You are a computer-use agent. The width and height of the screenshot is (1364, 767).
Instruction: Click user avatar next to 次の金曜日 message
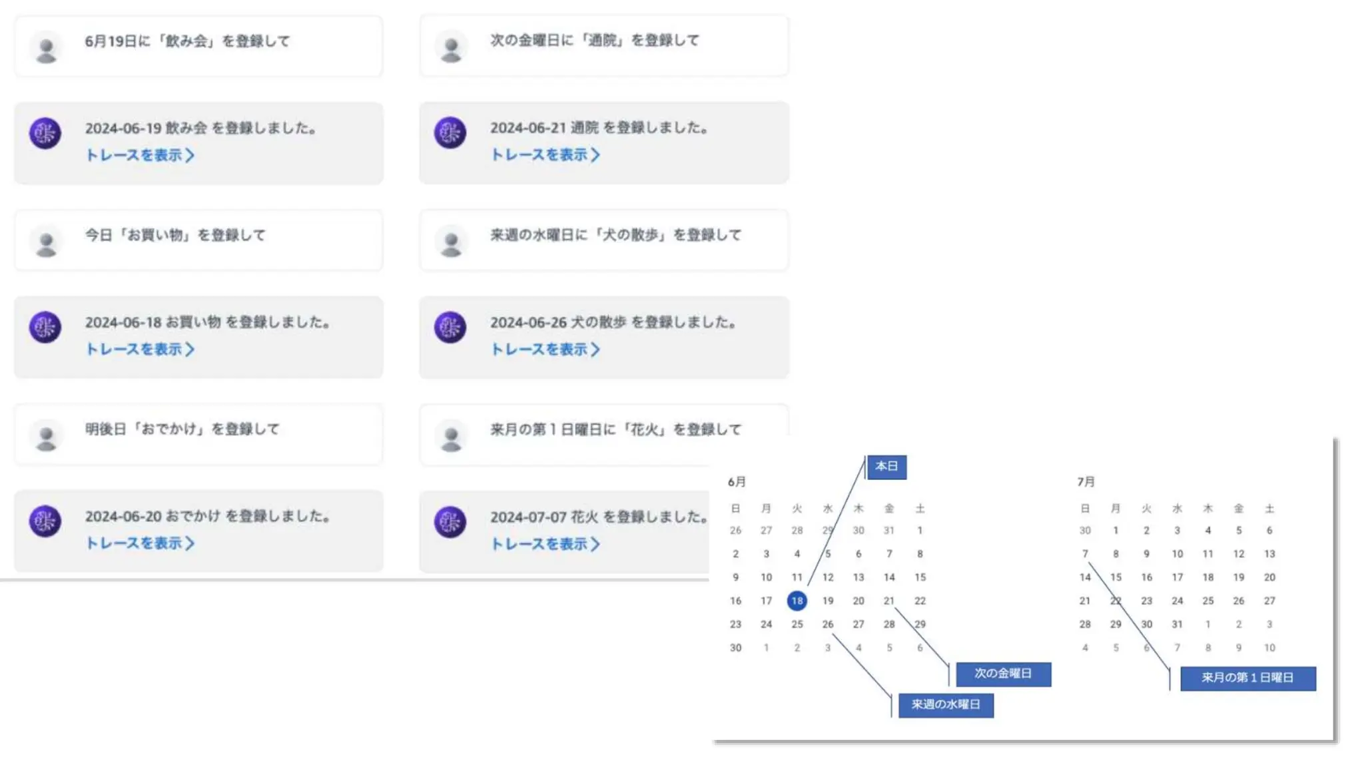point(451,48)
